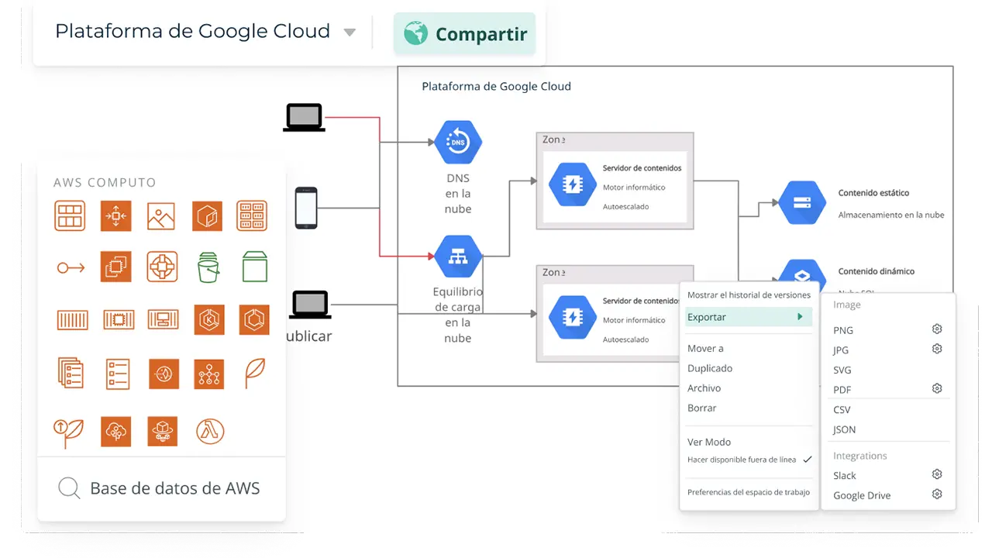The image size is (992, 558).
Task: Choose the container with monitor icon
Action: (164, 319)
